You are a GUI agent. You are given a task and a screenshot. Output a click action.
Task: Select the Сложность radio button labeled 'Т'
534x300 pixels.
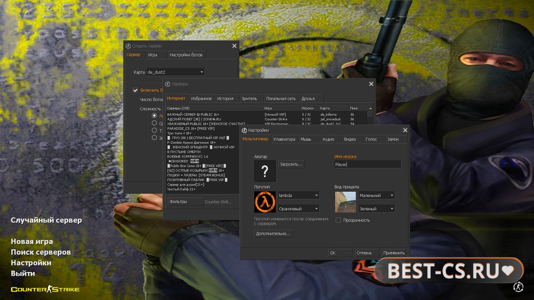point(154,130)
